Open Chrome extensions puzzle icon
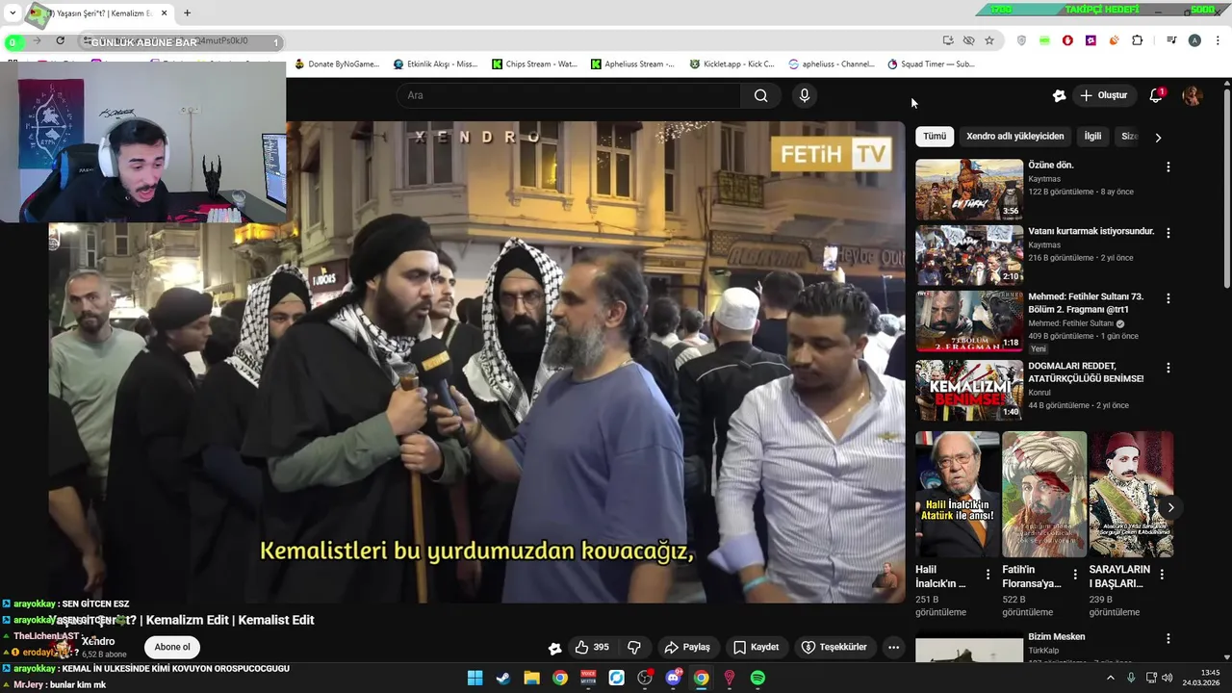 coord(1138,40)
